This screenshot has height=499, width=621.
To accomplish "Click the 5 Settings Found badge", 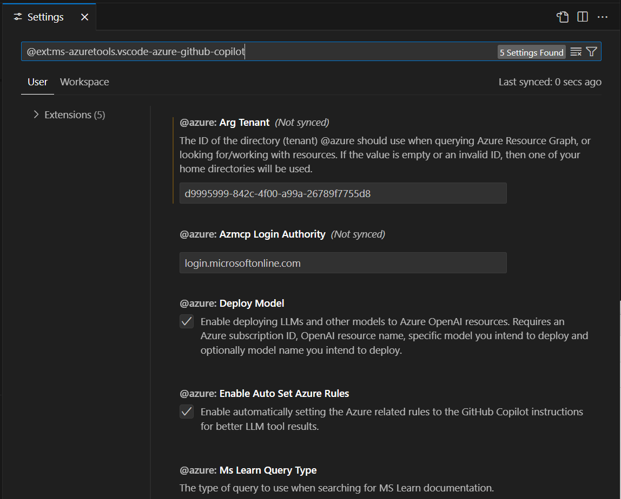I will click(x=531, y=52).
